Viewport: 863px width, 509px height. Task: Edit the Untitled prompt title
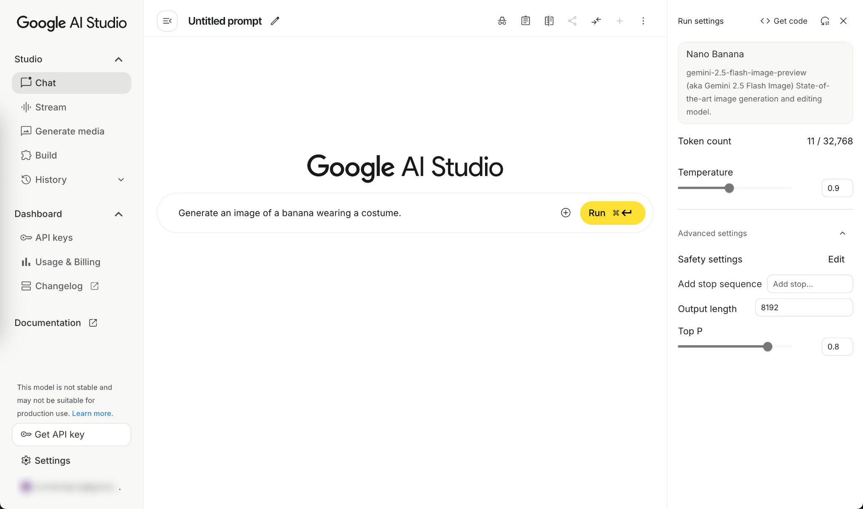275,21
